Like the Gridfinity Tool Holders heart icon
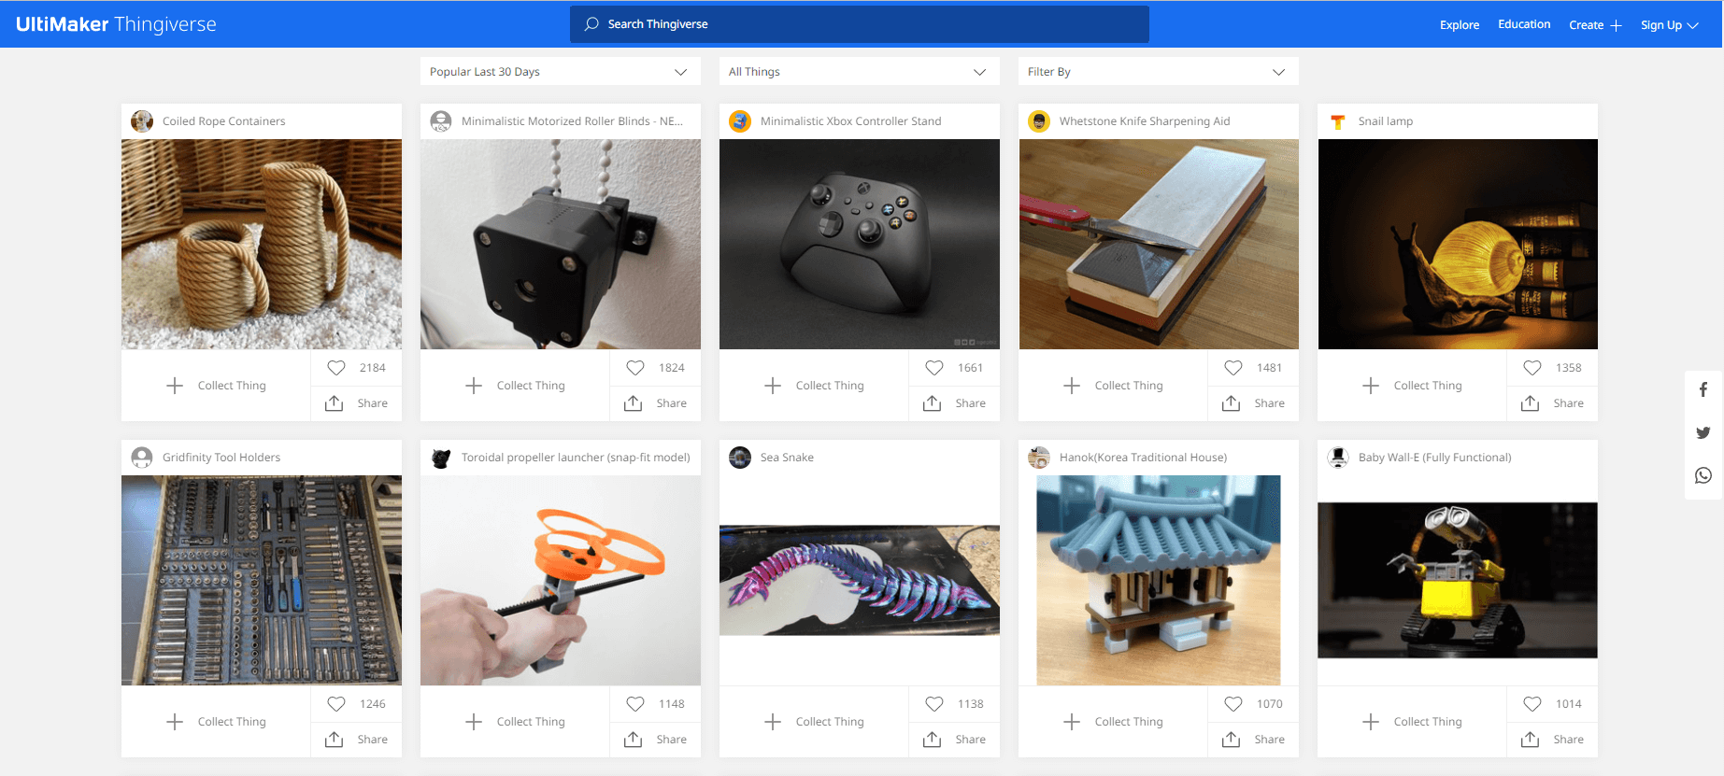Image resolution: width=1724 pixels, height=776 pixels. click(336, 704)
